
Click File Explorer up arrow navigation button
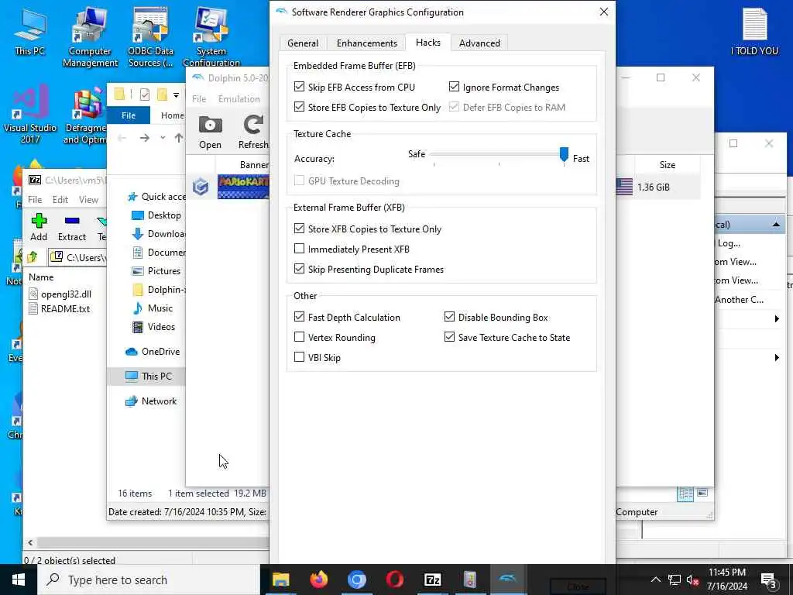(x=179, y=138)
